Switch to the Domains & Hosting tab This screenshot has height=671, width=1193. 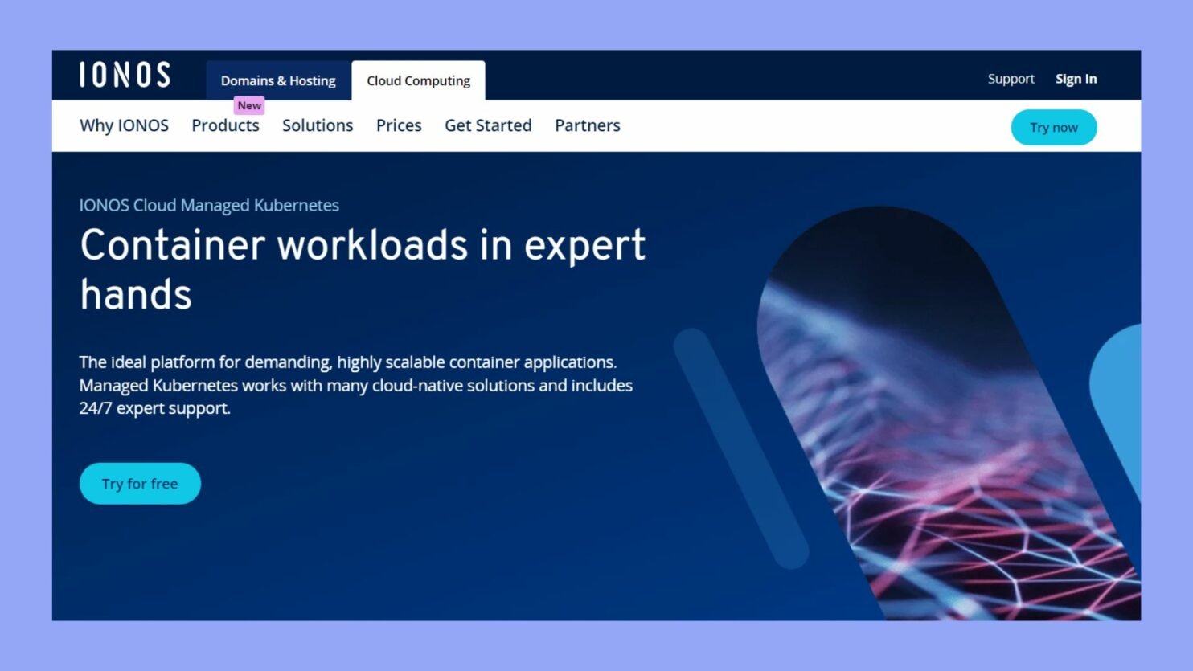click(278, 80)
